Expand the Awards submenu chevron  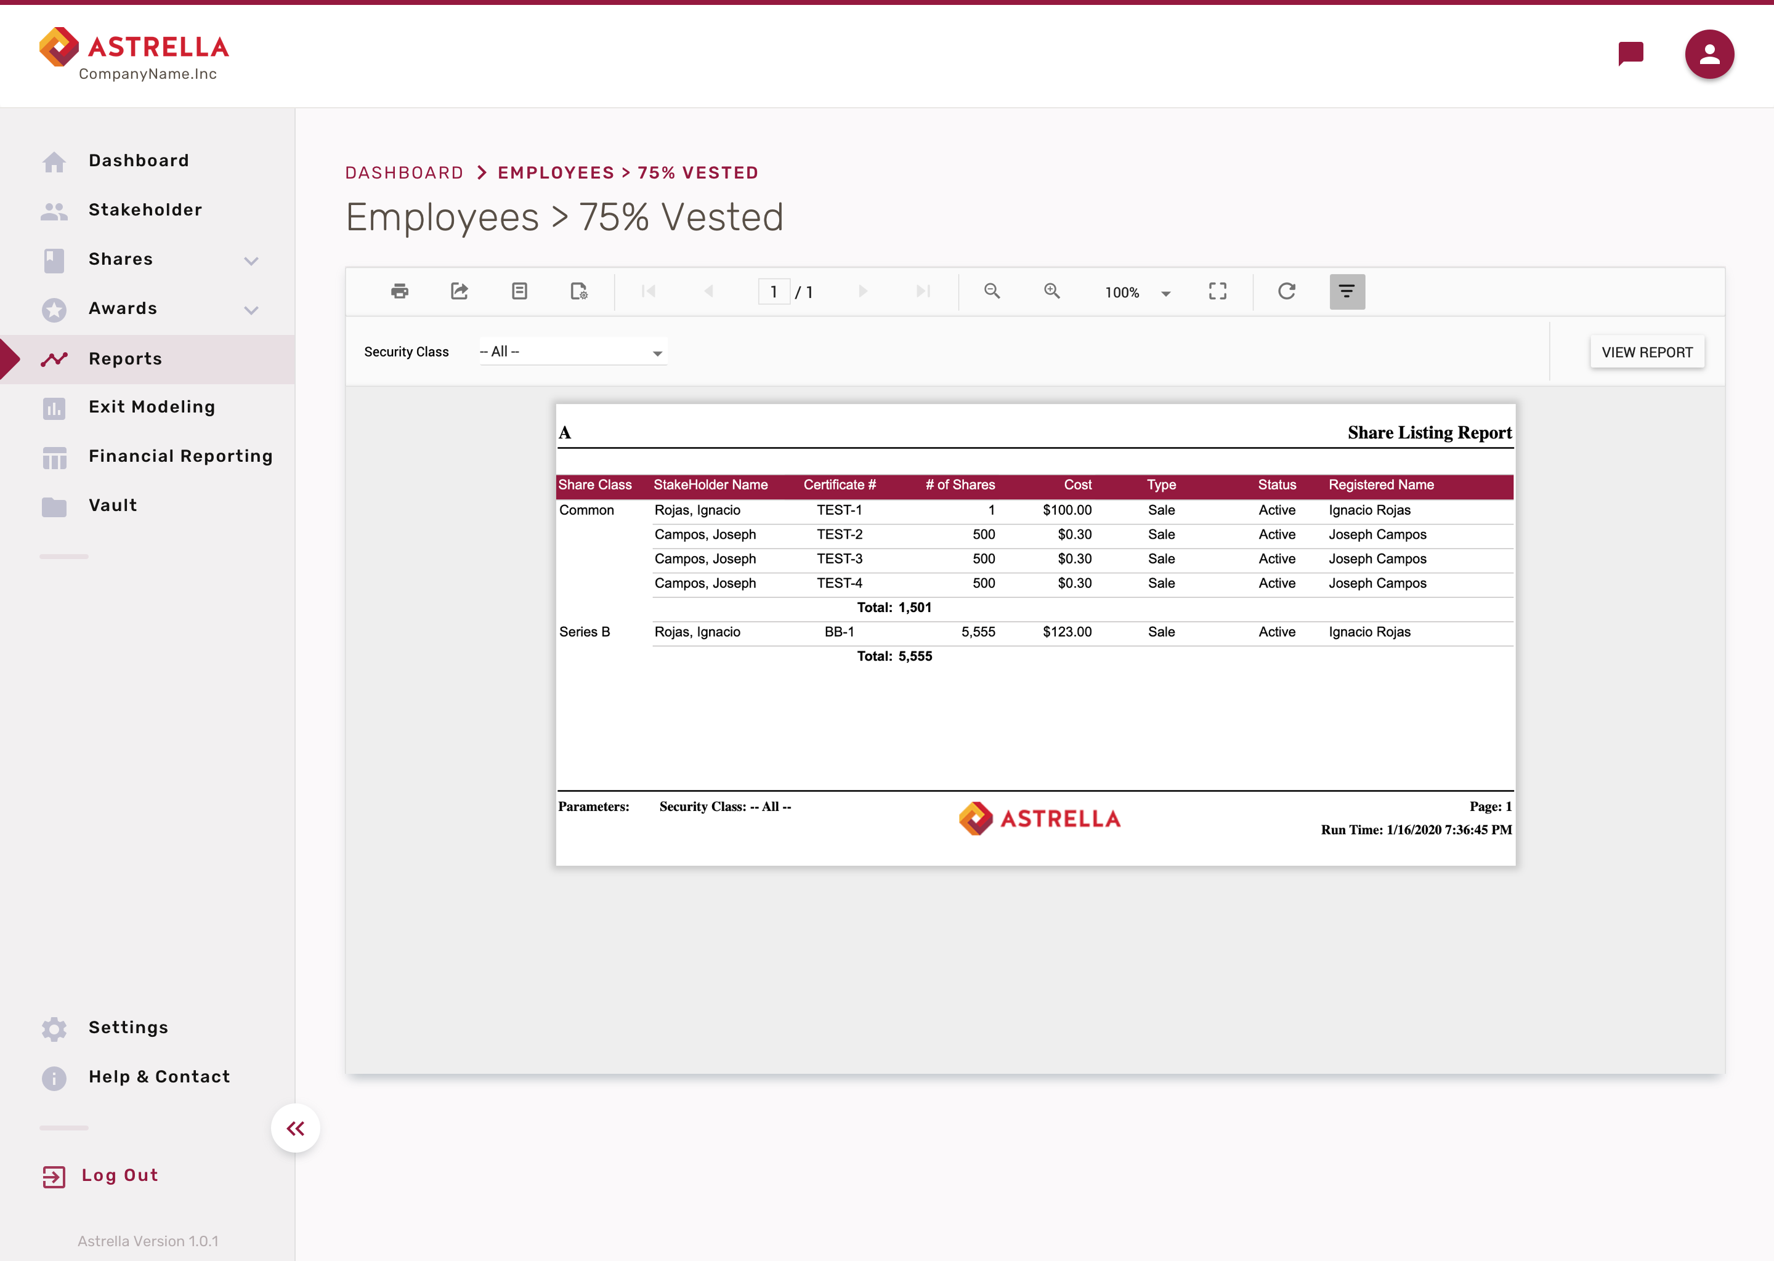point(251,310)
